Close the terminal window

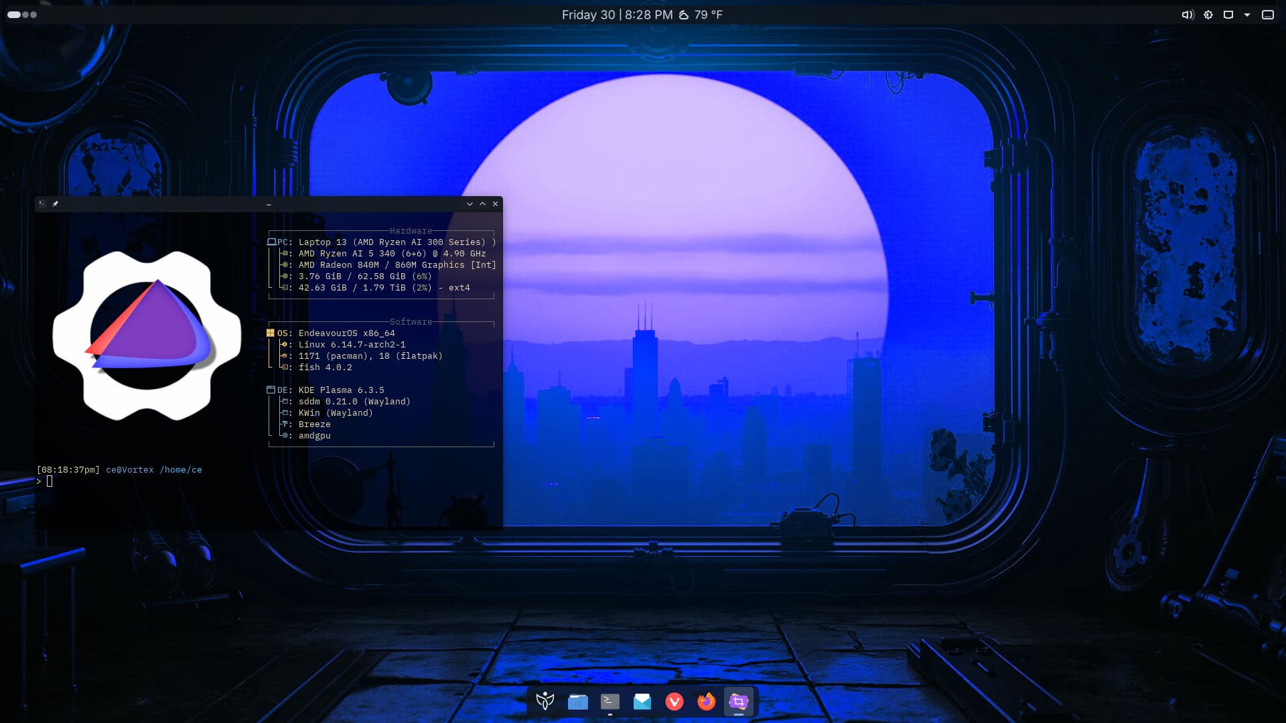tap(496, 204)
